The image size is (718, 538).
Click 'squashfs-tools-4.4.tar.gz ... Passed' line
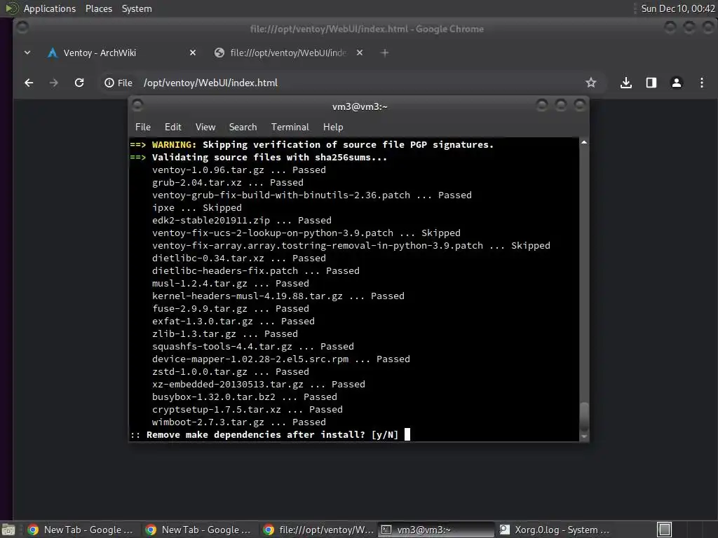click(252, 346)
